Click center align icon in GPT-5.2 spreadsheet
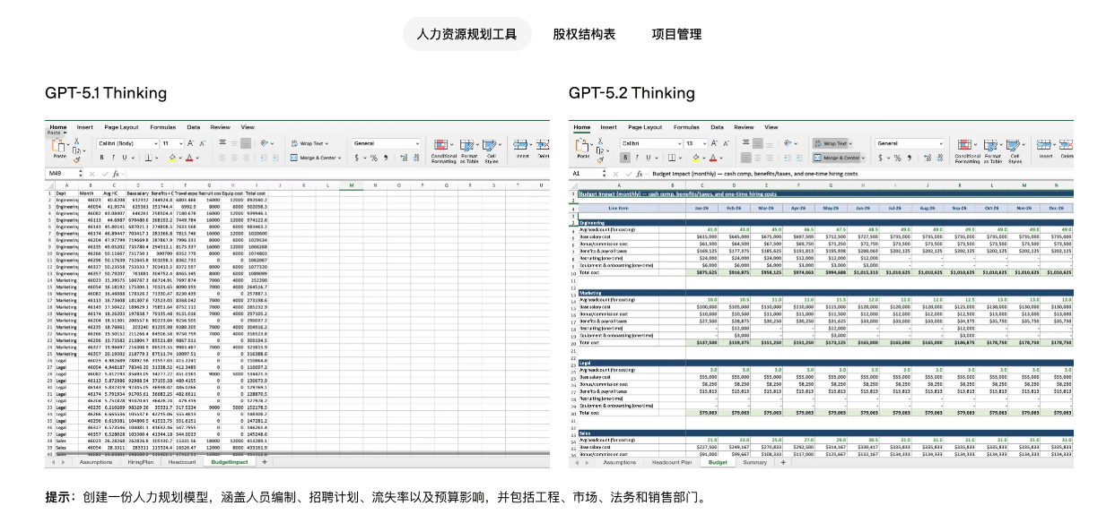 click(x=758, y=158)
